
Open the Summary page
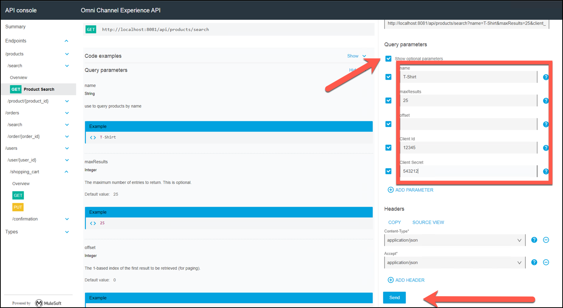pyautogui.click(x=15, y=27)
